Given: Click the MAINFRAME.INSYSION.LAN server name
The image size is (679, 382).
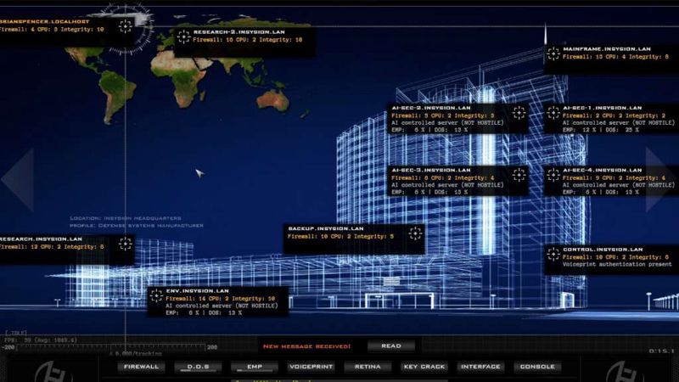Looking at the screenshot, I should (607, 49).
